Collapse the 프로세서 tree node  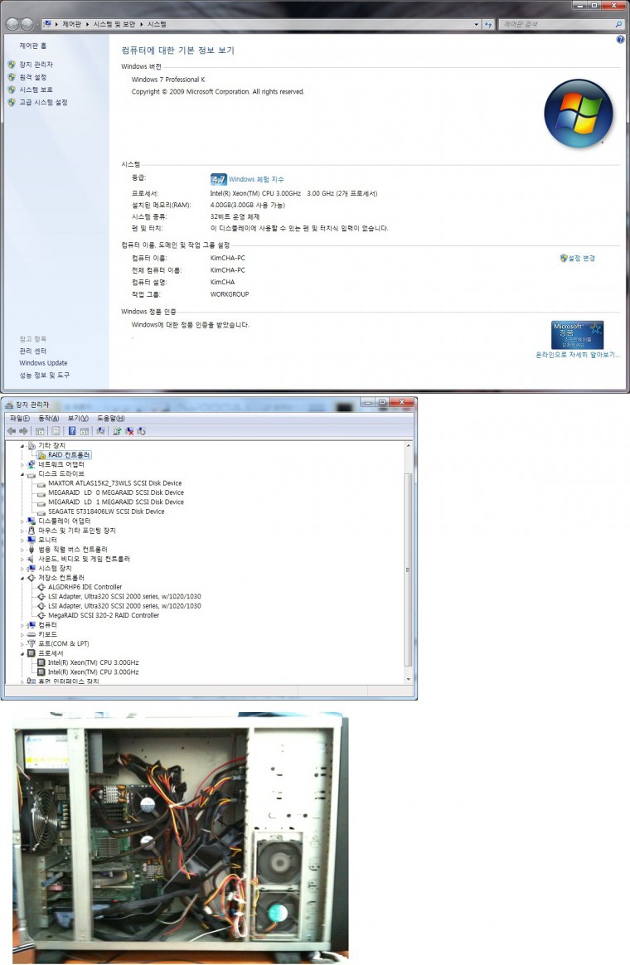[x=22, y=653]
